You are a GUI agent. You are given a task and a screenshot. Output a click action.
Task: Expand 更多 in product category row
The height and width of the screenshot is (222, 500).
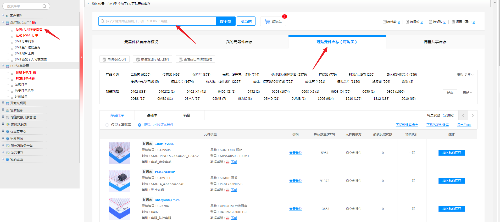[x=469, y=75]
